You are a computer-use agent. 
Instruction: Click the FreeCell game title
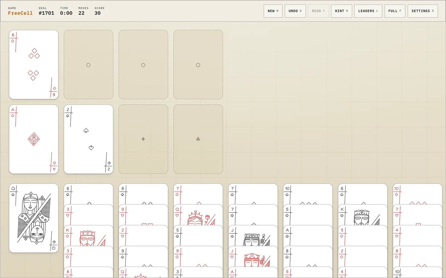tap(20, 13)
